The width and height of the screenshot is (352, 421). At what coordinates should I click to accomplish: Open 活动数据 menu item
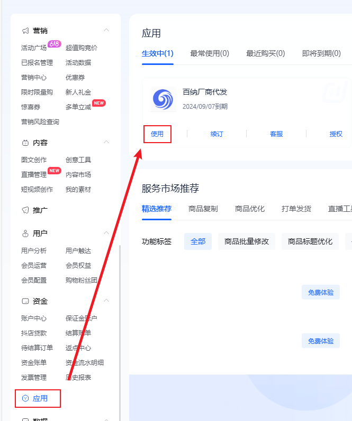[x=78, y=63]
